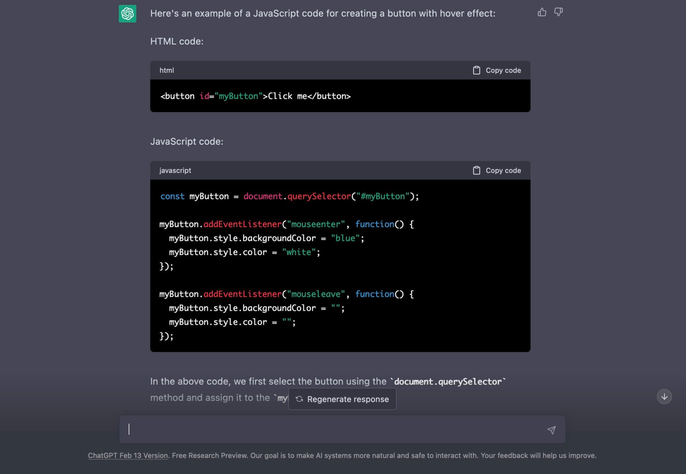Click "Copy code" text for html snippet
This screenshot has height=474, width=686.
503,70
